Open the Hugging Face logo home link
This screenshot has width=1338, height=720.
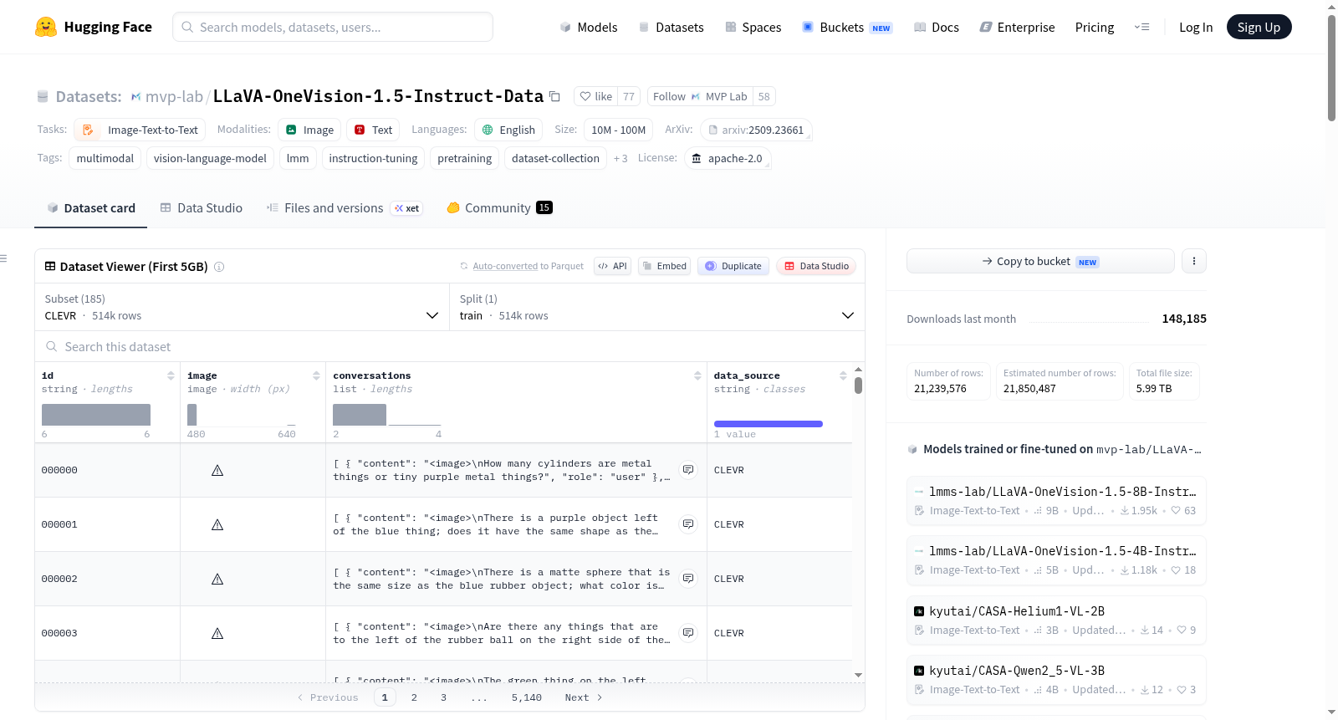pos(93,27)
